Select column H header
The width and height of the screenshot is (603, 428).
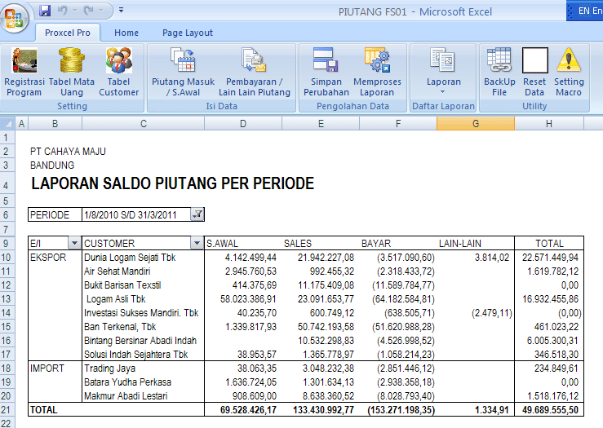tap(549, 123)
